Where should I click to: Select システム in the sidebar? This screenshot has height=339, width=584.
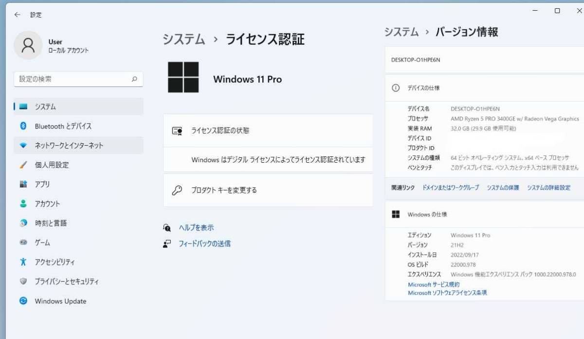[x=78, y=107]
